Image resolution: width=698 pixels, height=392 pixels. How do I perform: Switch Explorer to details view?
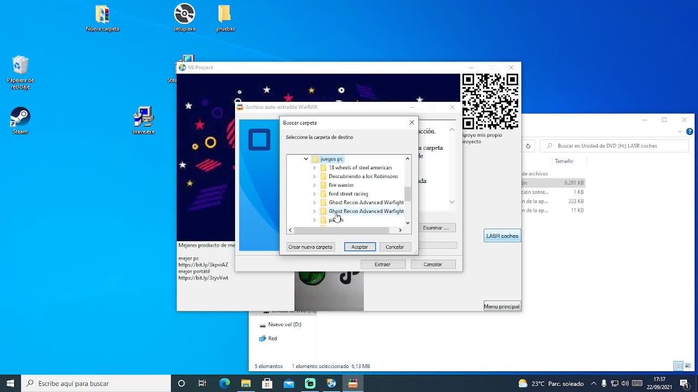point(678,366)
